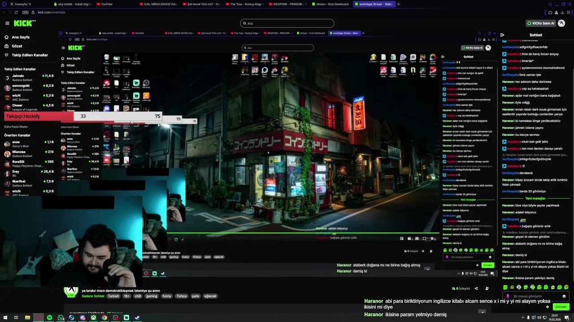The image size is (574, 322).
Task: Open recommended channel Eray
Action: (x=29, y=174)
